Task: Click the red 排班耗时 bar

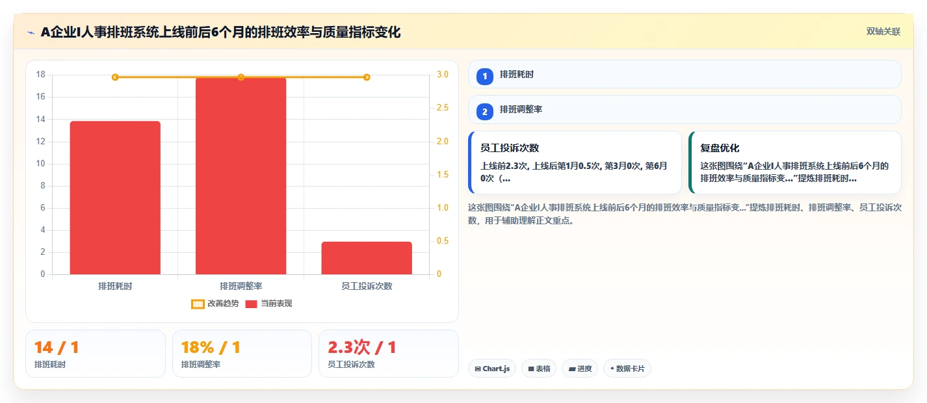Action: tap(115, 198)
